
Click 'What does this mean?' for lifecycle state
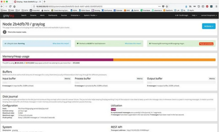pyautogui.click(x=61, y=43)
